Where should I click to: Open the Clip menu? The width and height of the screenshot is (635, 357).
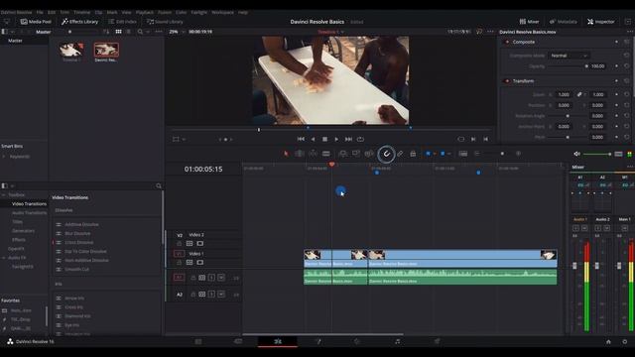pos(99,13)
